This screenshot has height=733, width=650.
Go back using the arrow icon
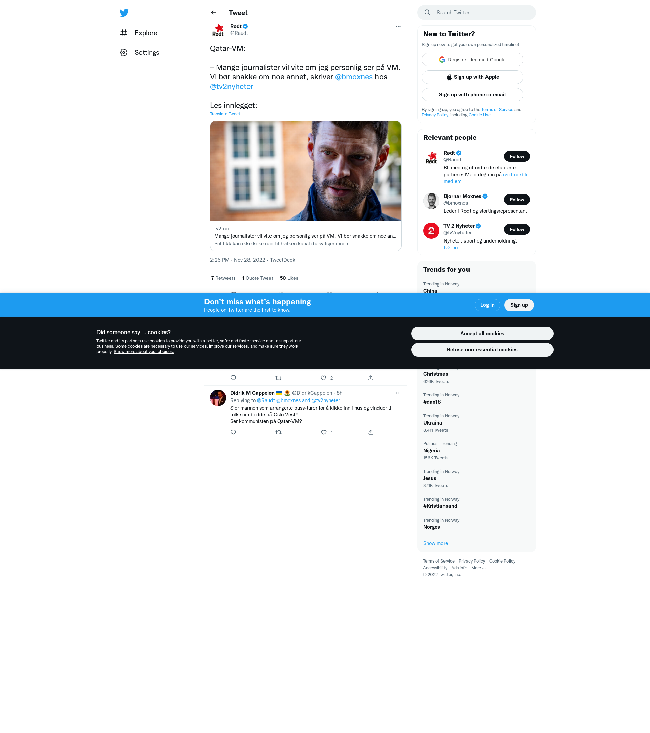(214, 13)
